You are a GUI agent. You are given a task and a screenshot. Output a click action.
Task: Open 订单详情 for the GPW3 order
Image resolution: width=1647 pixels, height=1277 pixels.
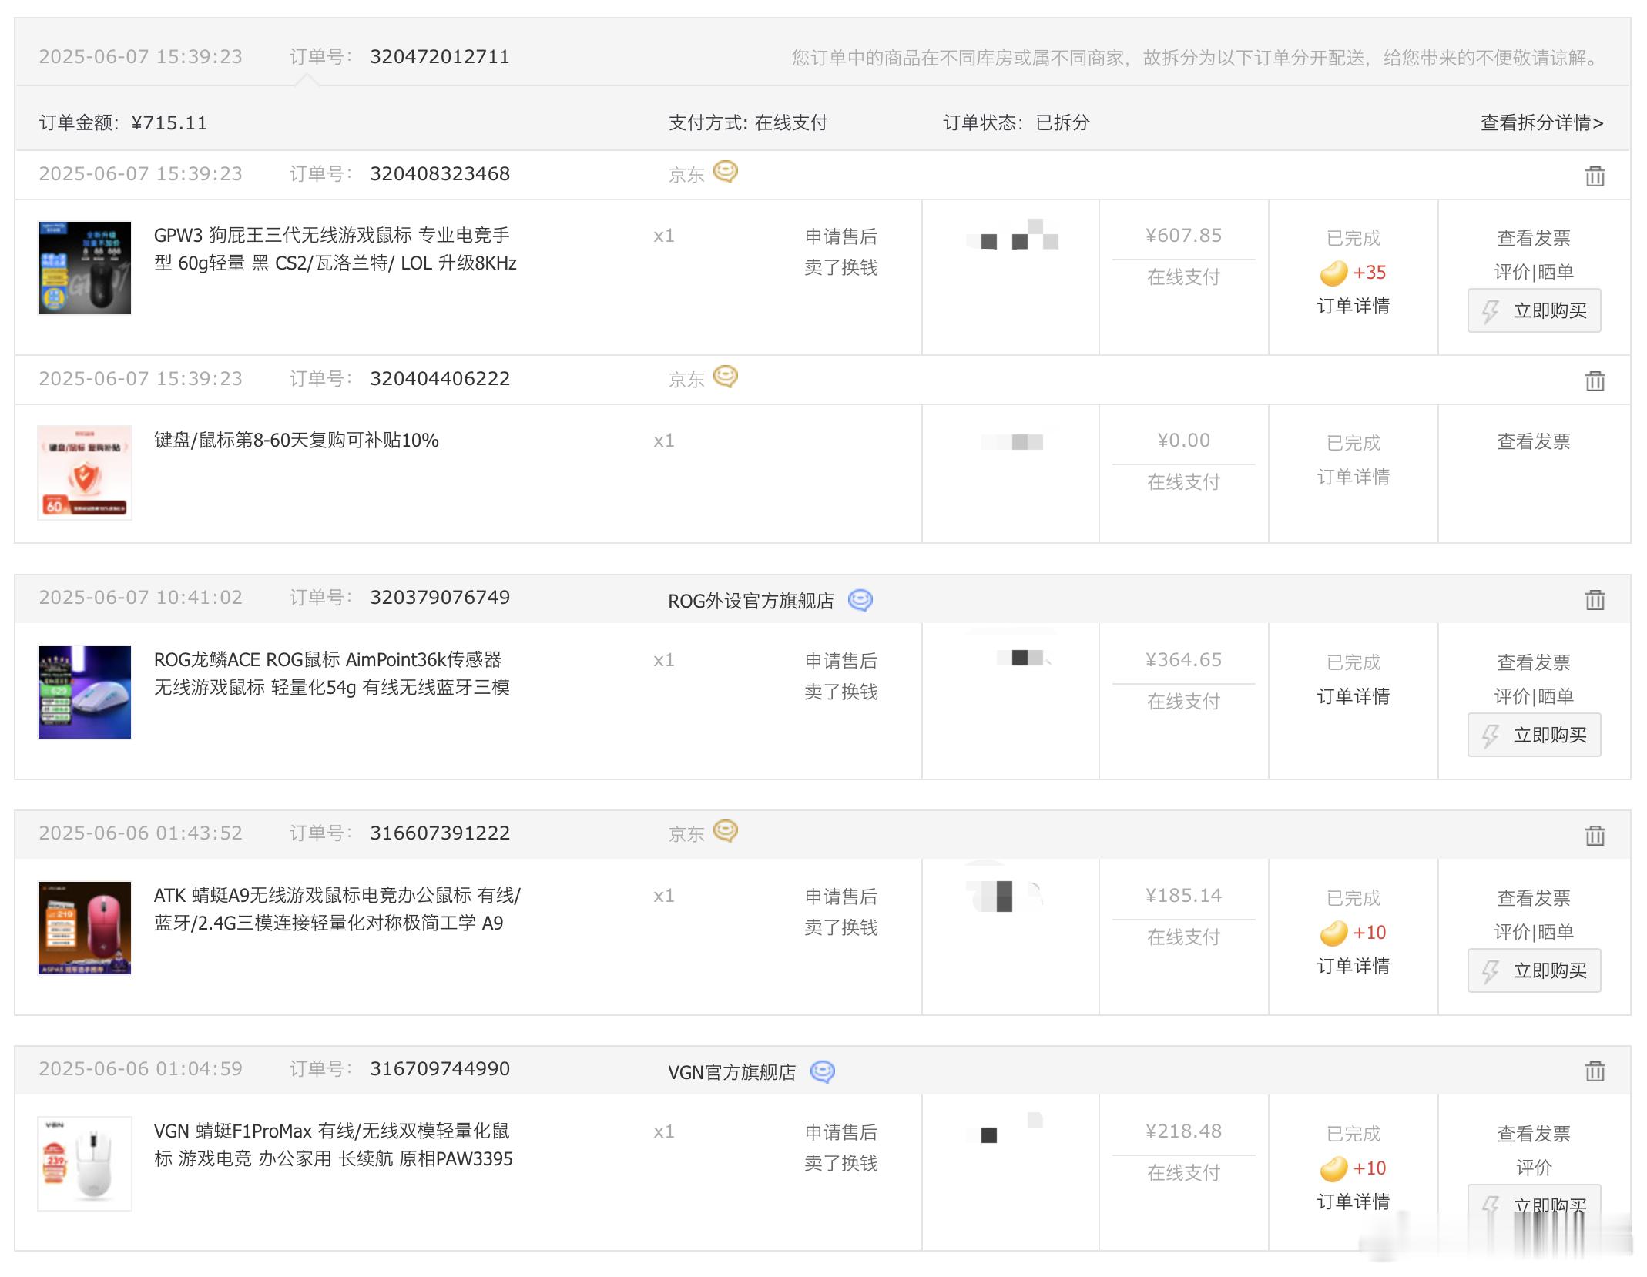point(1353,307)
